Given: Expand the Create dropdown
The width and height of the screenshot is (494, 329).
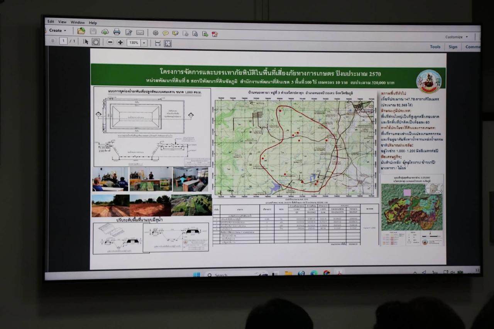Looking at the screenshot, I should [58, 30].
